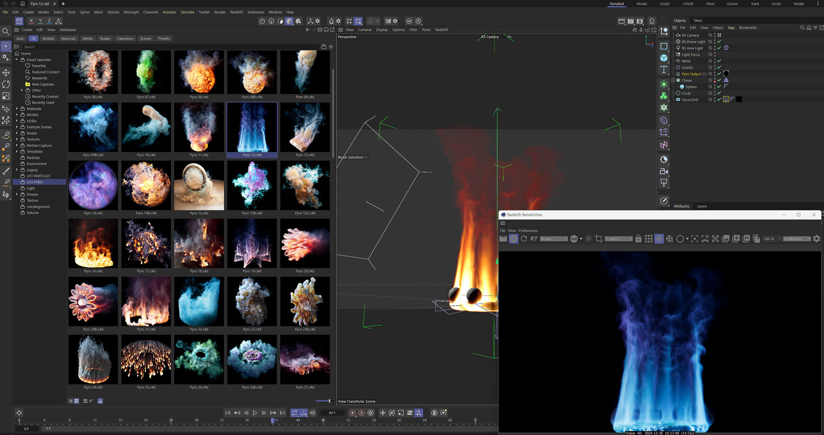The height and width of the screenshot is (435, 824).
Task: Toggle Gravity object enabled checkmark
Action: coord(719,68)
